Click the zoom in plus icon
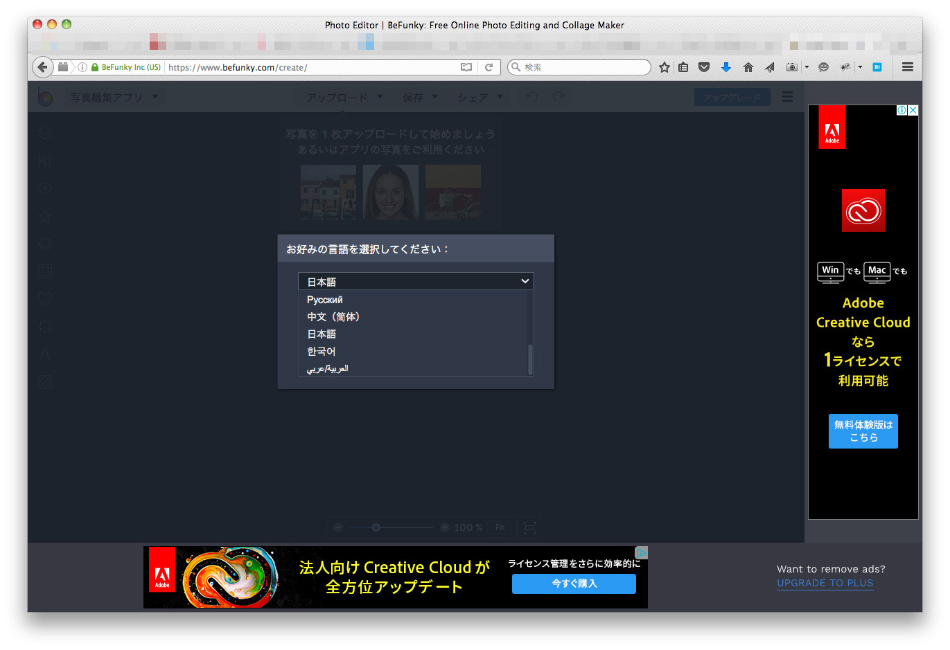 click(445, 527)
